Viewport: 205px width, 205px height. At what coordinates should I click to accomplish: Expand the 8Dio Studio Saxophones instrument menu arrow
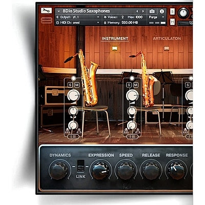pyautogui.click(x=59, y=11)
